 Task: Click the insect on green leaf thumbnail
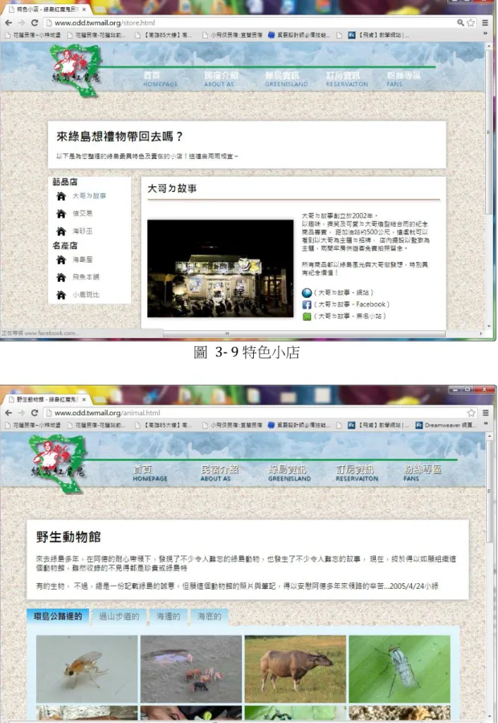[x=399, y=669]
